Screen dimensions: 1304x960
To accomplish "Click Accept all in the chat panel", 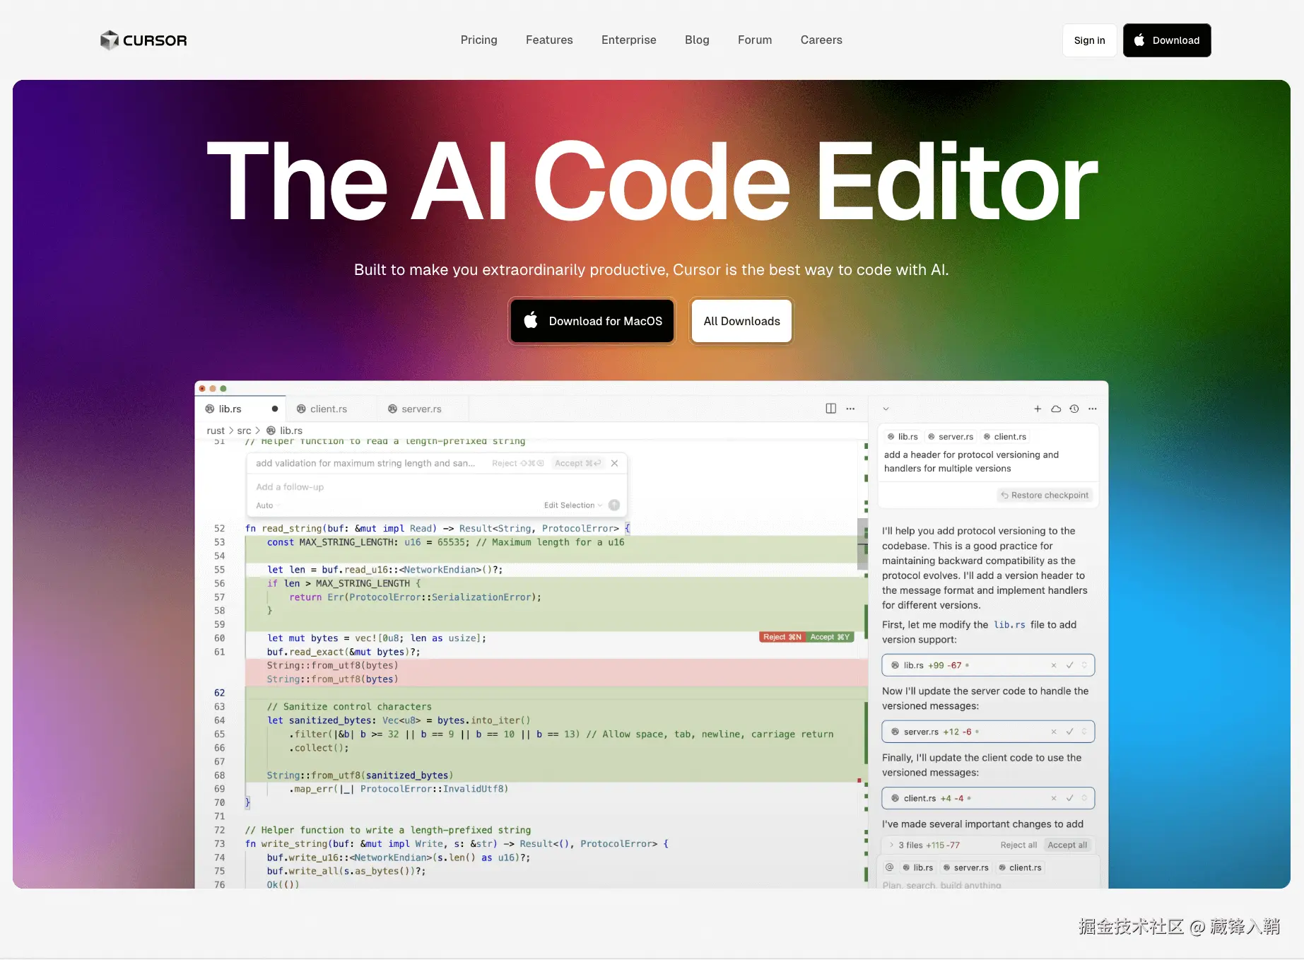I will tap(1067, 845).
